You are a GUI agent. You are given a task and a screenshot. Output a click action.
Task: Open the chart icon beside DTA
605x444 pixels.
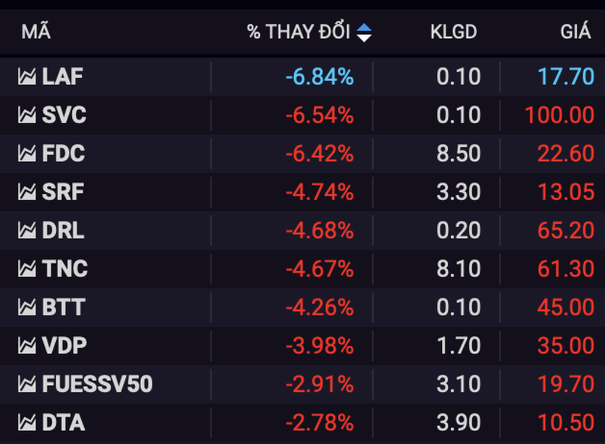(x=27, y=423)
